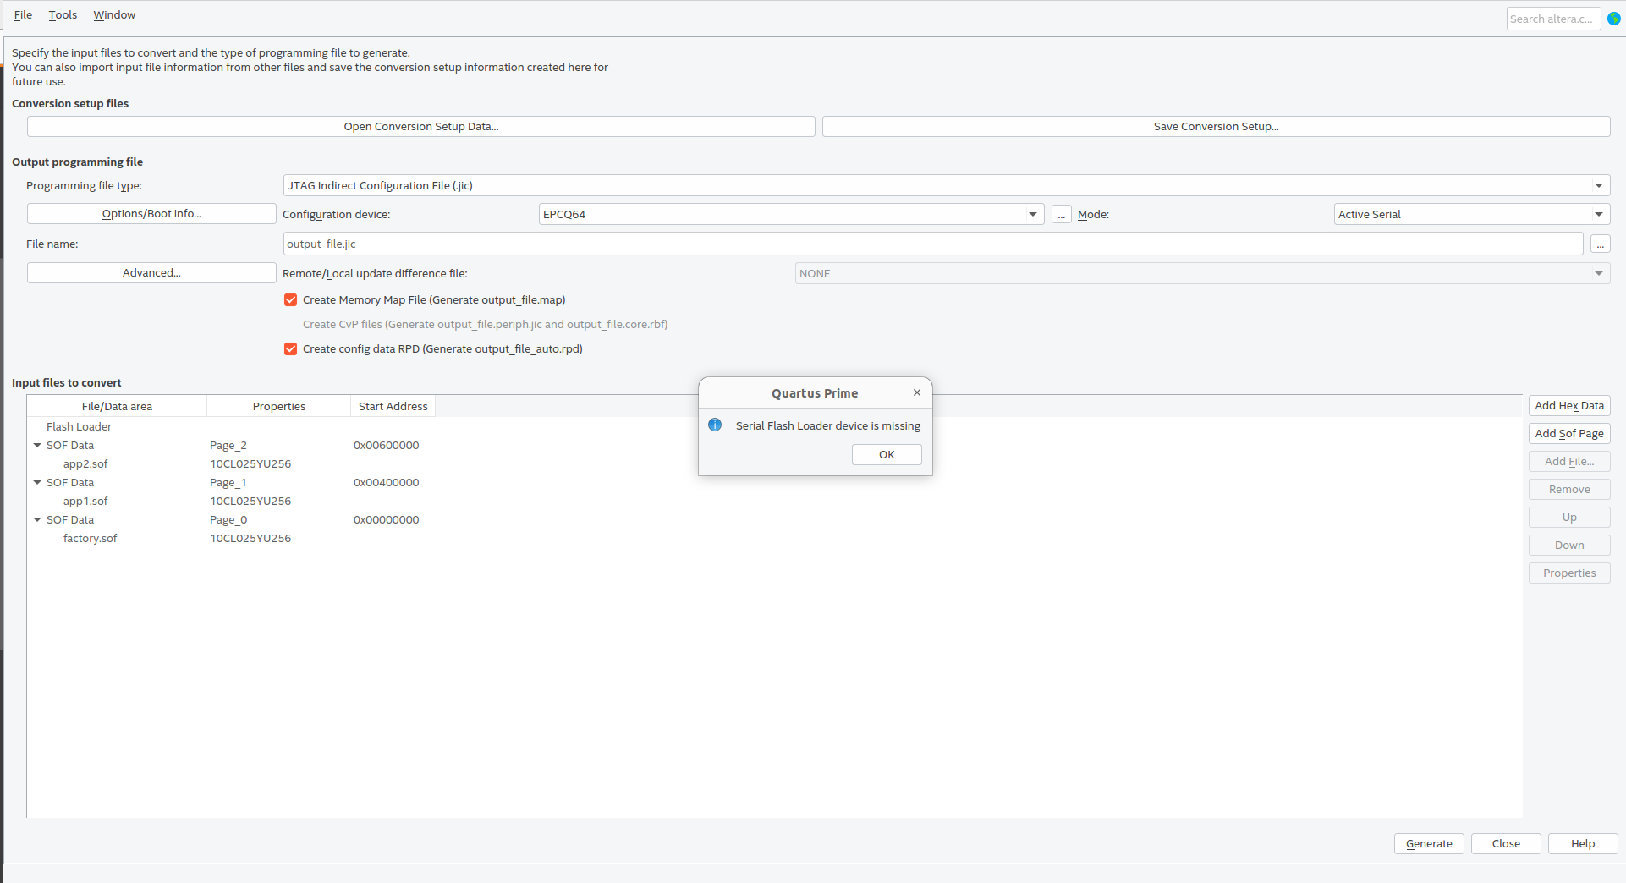The width and height of the screenshot is (1626, 883).
Task: Click 10CL025YU256 in the app1.sof row
Action: (x=250, y=502)
